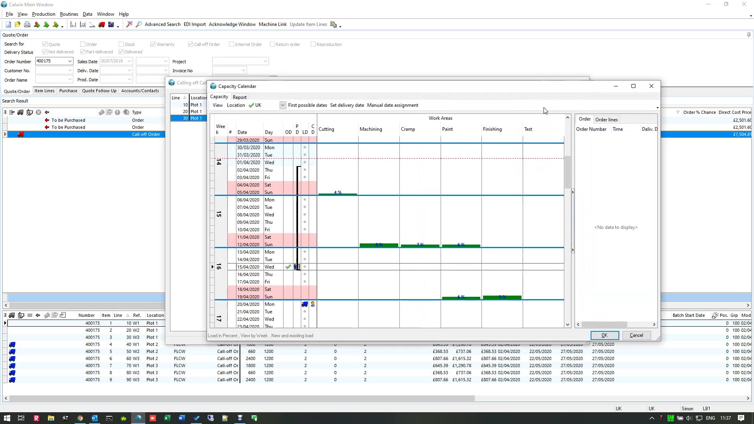Image resolution: width=754 pixels, height=424 pixels.
Task: Open the Routines menu
Action: tap(69, 14)
